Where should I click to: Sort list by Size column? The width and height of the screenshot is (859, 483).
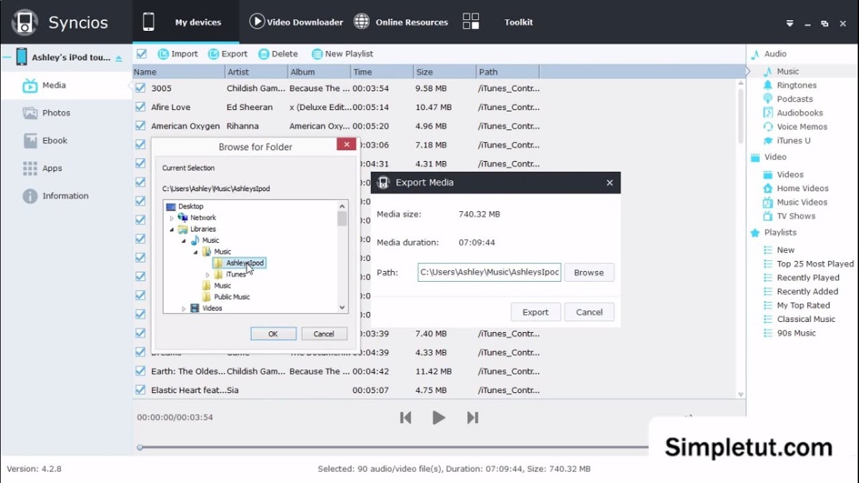click(444, 72)
